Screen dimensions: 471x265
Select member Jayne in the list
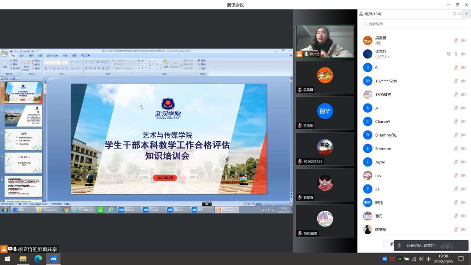(x=414, y=162)
